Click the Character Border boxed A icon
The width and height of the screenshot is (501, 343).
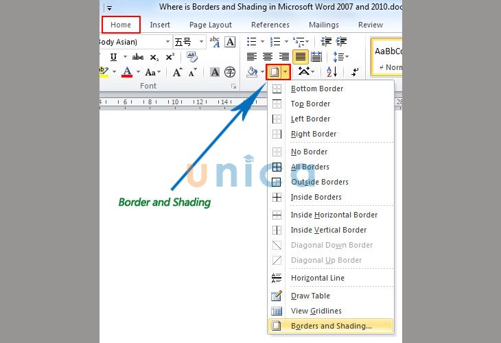click(230, 42)
